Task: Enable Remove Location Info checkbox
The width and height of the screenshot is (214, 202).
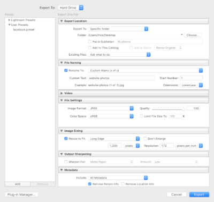Action: [123, 184]
